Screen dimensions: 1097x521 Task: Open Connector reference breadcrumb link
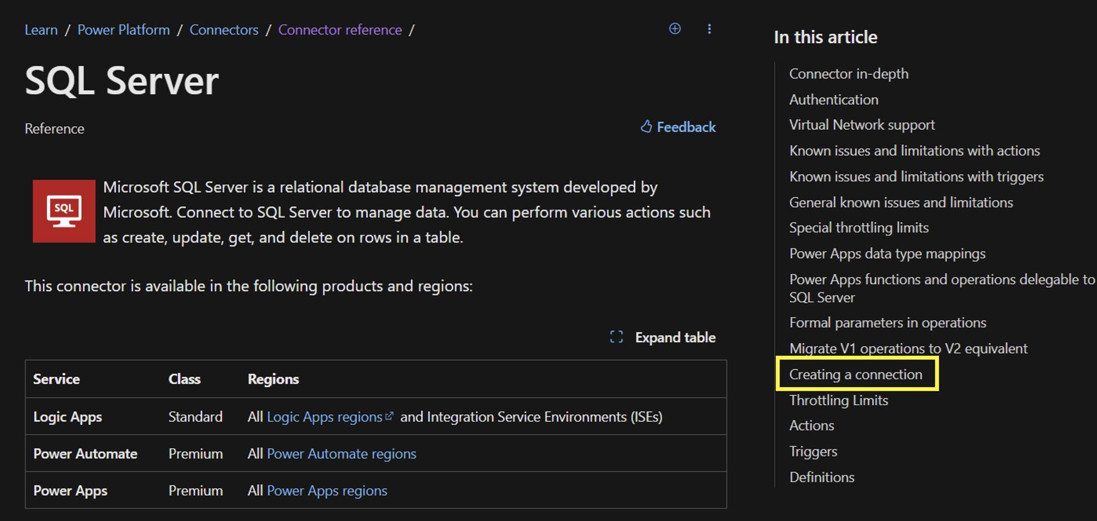point(340,30)
